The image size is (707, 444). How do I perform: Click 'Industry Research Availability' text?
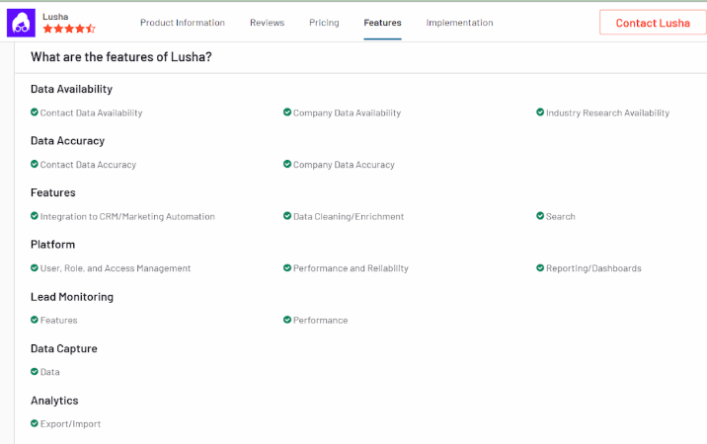[x=607, y=112]
